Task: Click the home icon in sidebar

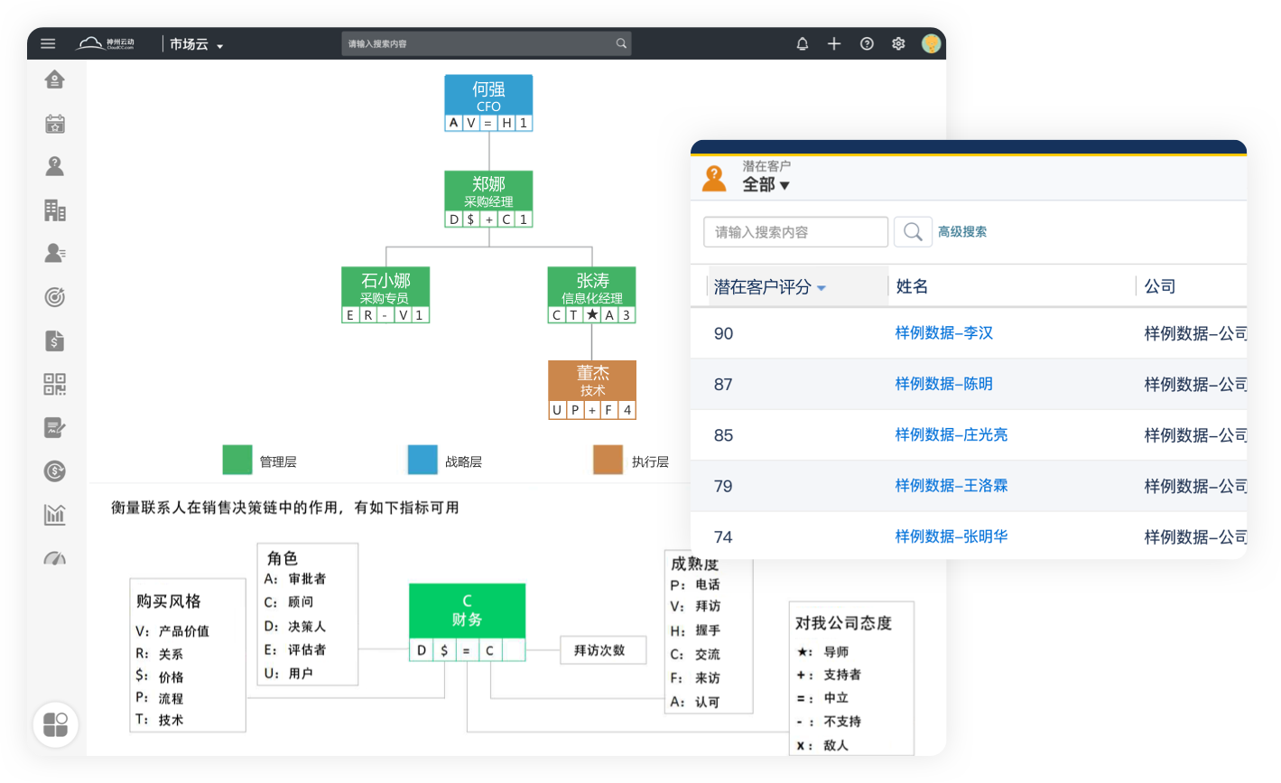Action: pyautogui.click(x=55, y=80)
